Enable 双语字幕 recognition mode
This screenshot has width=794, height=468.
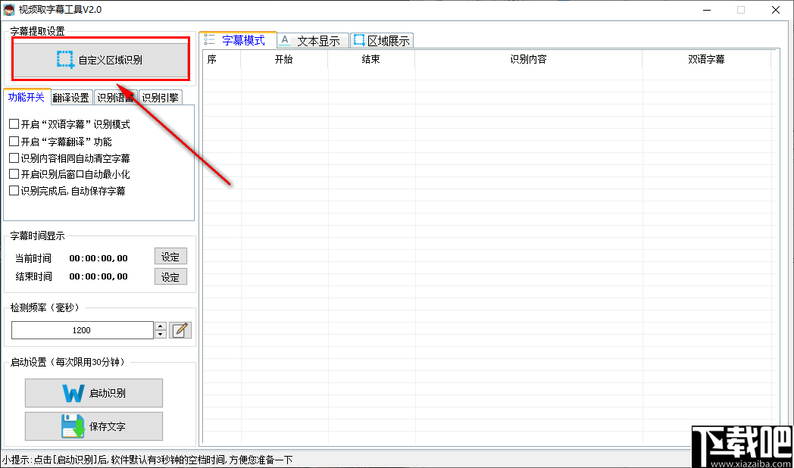point(13,123)
